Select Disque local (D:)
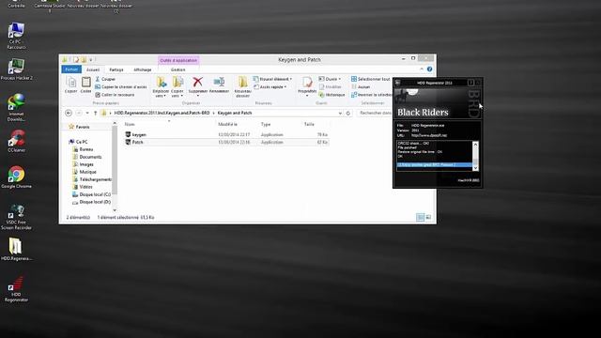The image size is (601, 338). [92, 202]
